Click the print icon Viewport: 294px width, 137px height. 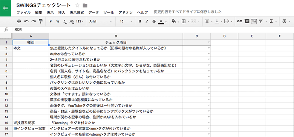pyautogui.click(x=19, y=21)
